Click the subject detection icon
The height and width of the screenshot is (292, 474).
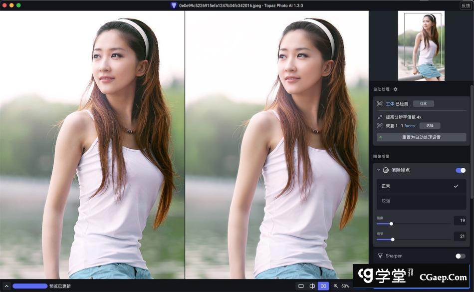pos(380,104)
